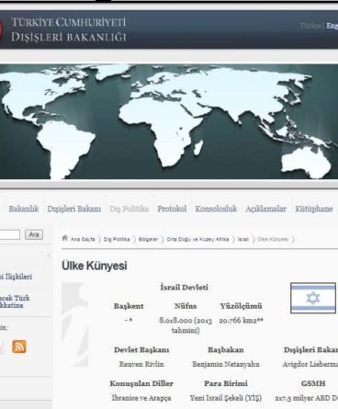
Task: Click the search input field
Action: click(10, 235)
